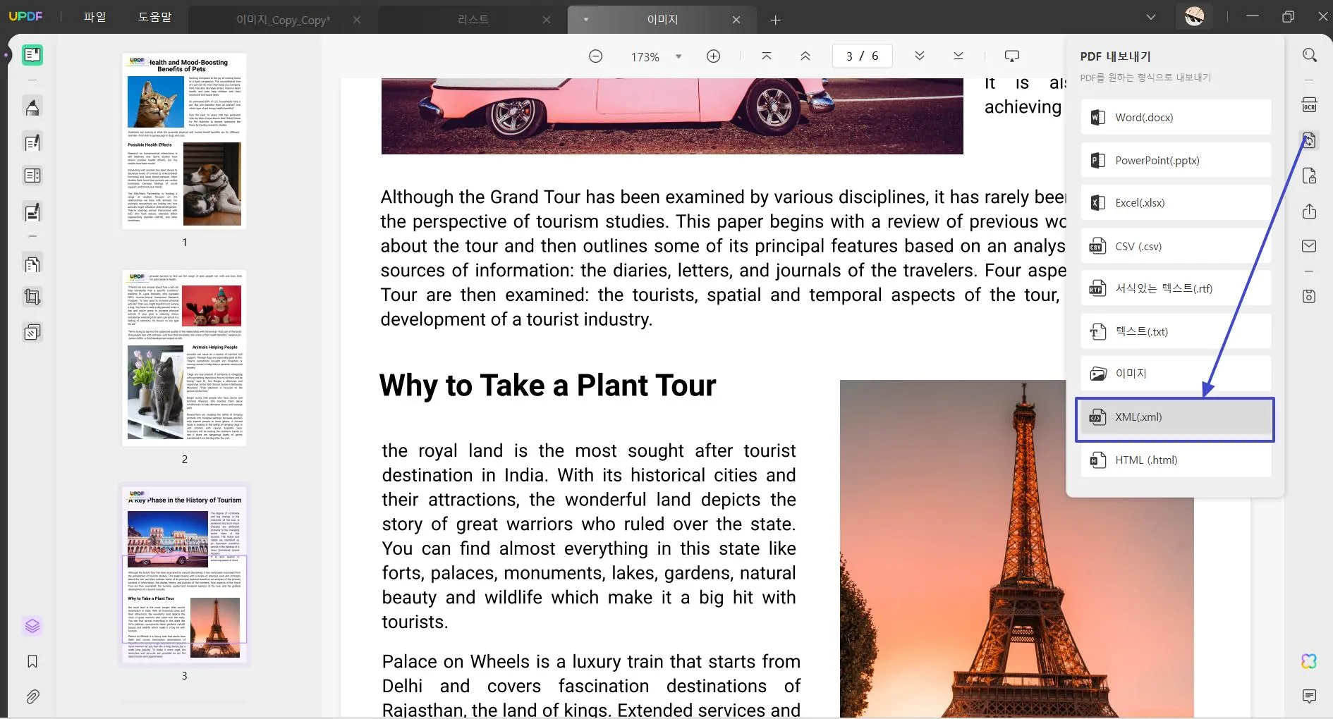Image resolution: width=1333 pixels, height=719 pixels.
Task: Open the Edit PDF tool
Action: point(32,142)
